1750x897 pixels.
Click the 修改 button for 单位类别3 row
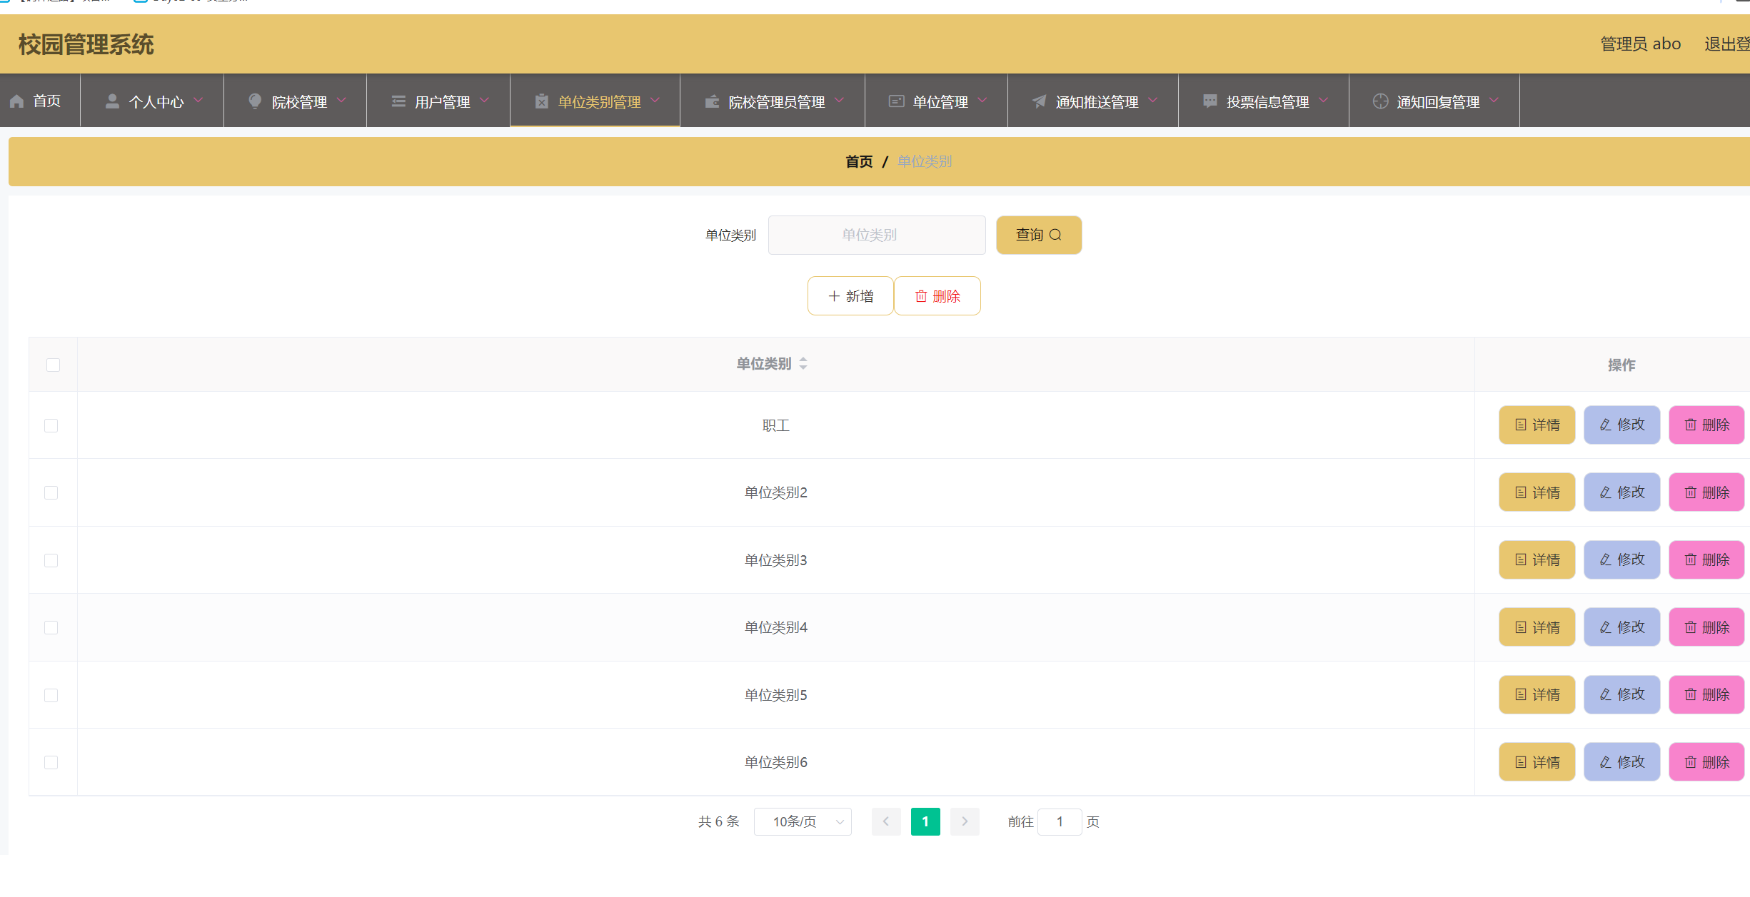1621,559
